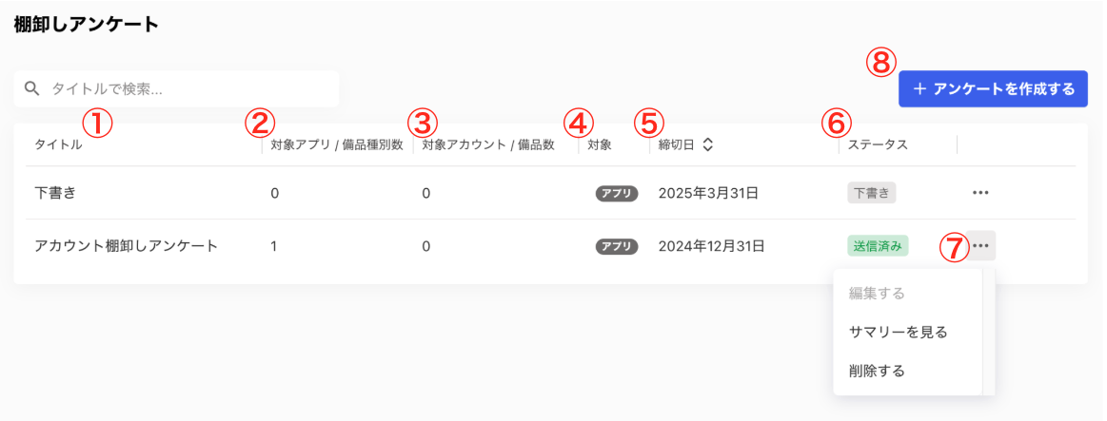
Task: Click the タイトル column header
Action: (59, 144)
